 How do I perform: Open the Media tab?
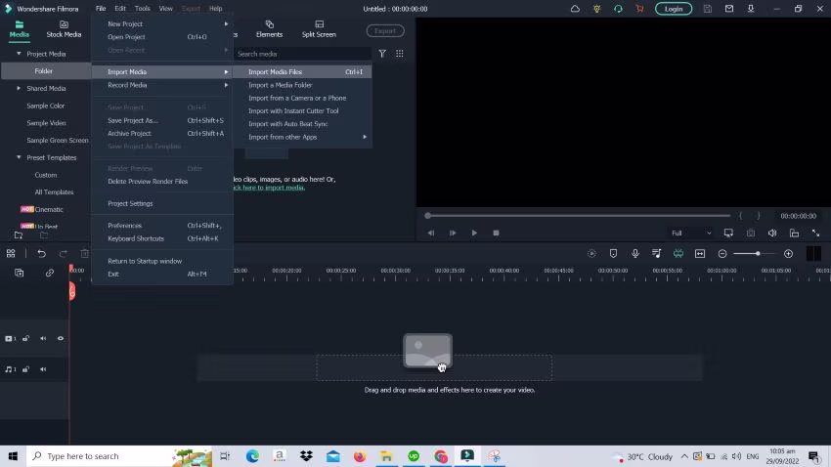[20, 29]
